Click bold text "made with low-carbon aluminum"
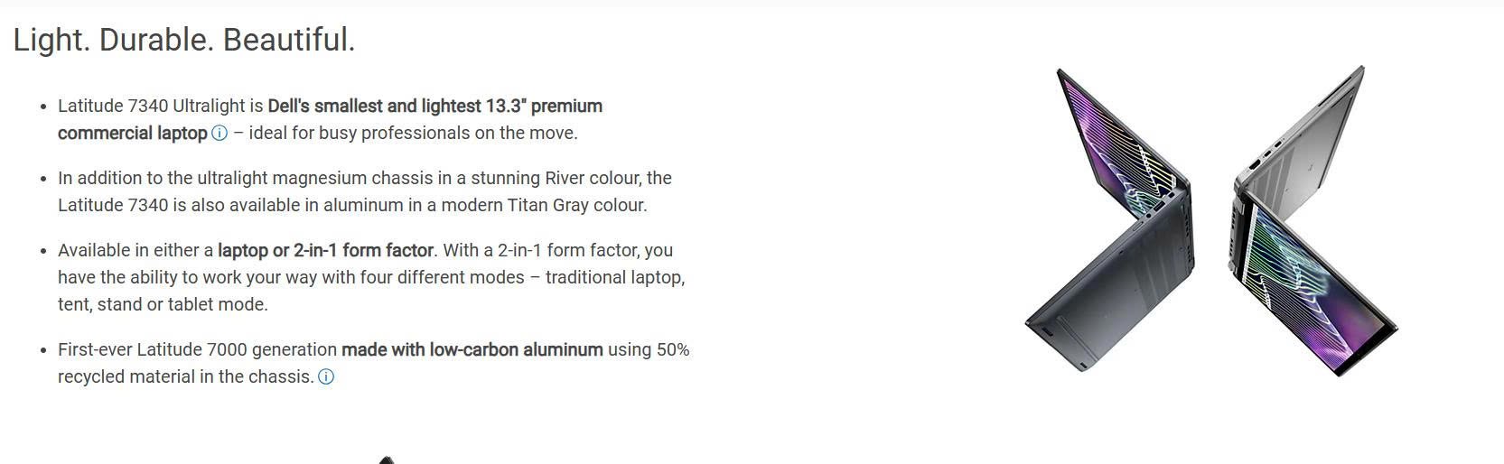The image size is (1504, 464). pyautogui.click(x=472, y=350)
